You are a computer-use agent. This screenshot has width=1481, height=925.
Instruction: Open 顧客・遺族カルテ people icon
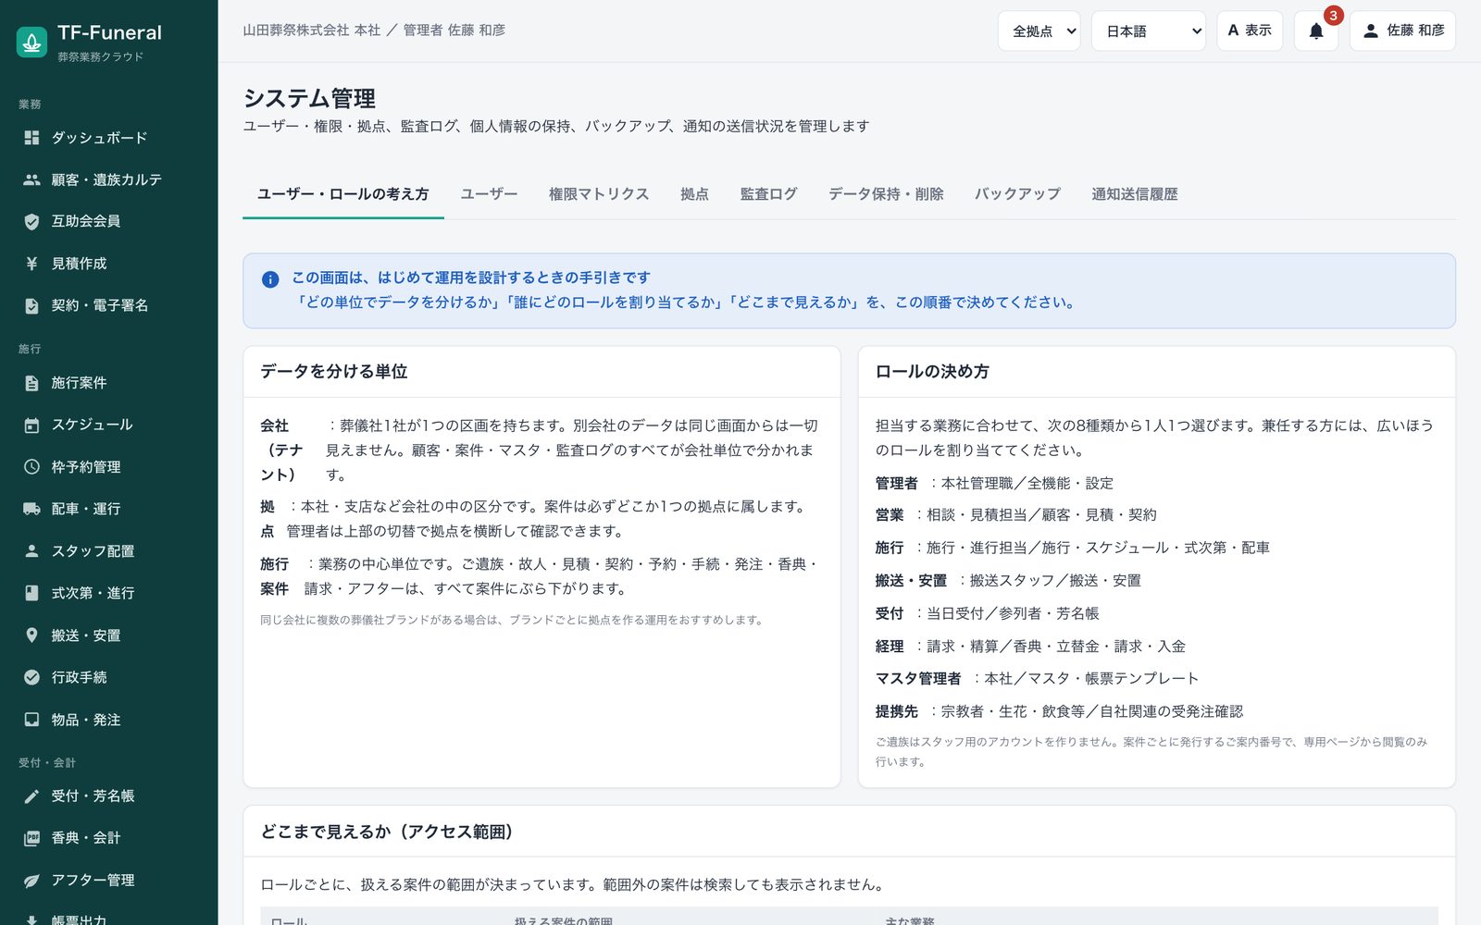[x=31, y=179]
